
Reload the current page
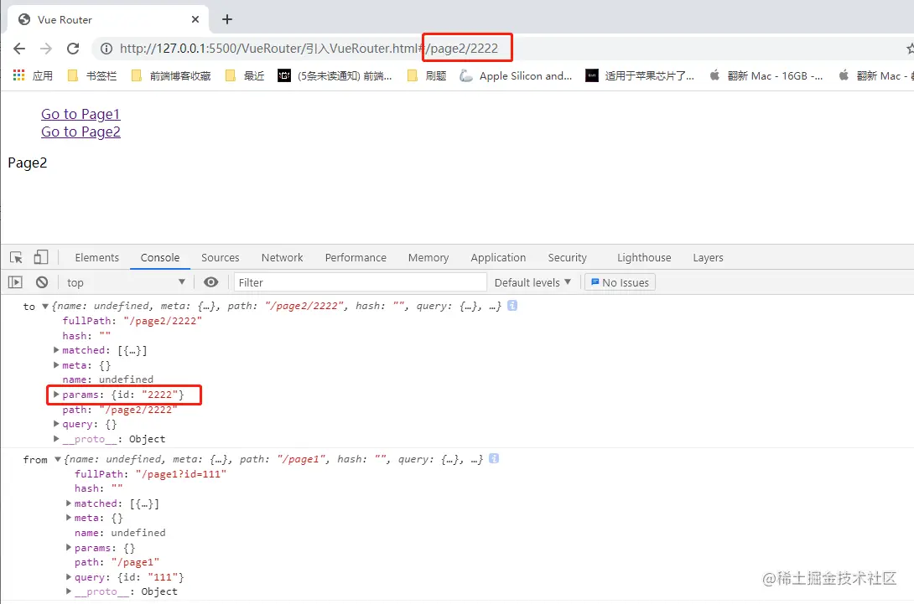[73, 49]
